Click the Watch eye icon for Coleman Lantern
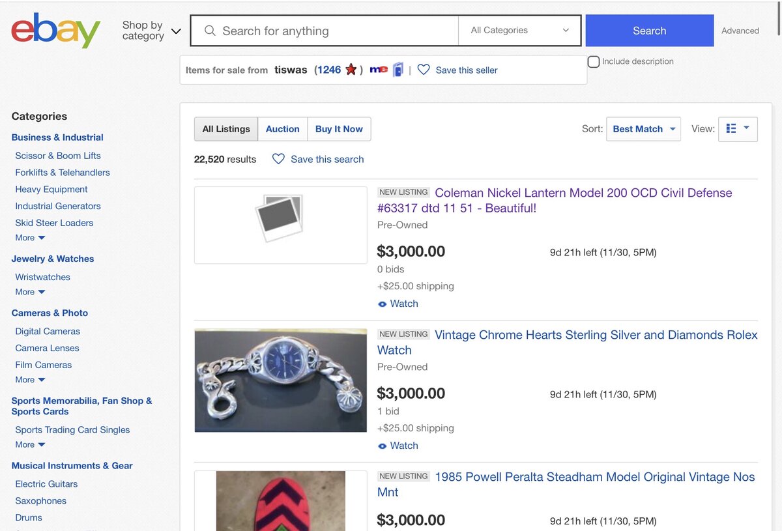The height and width of the screenshot is (531, 782). pos(383,304)
